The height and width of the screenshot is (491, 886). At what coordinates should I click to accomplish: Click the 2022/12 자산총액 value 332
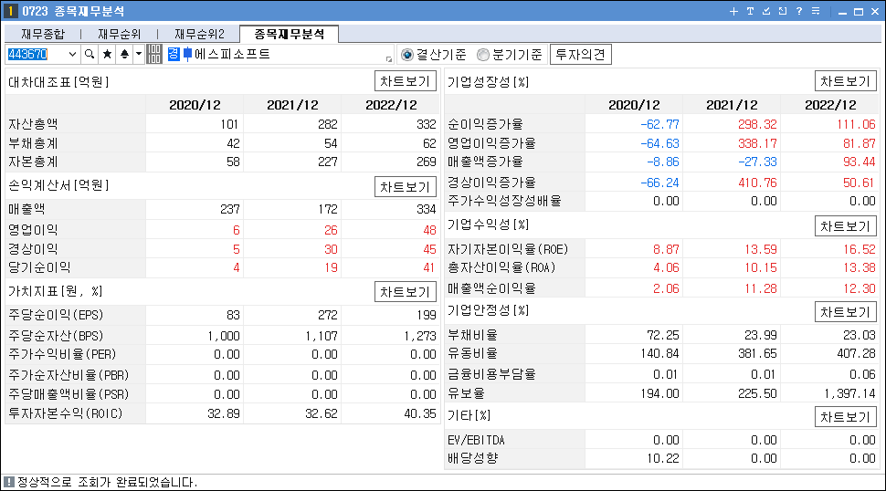pos(426,124)
